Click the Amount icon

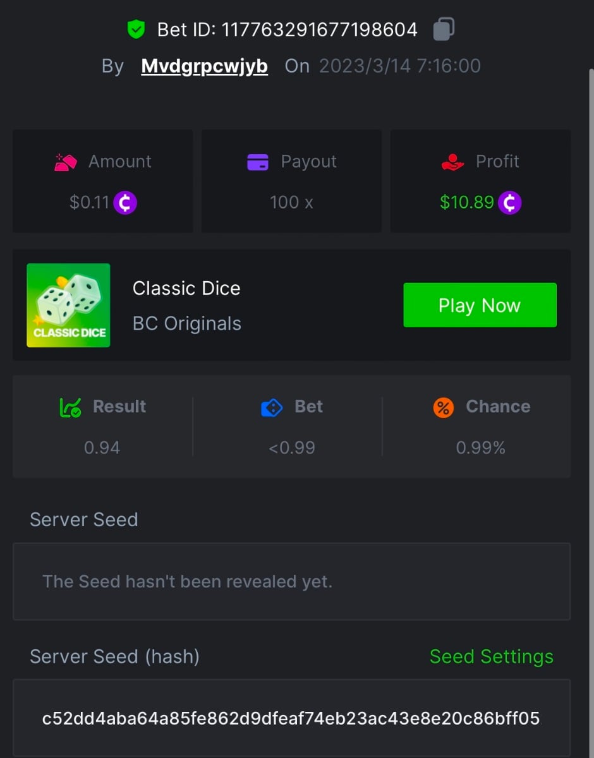click(x=66, y=162)
